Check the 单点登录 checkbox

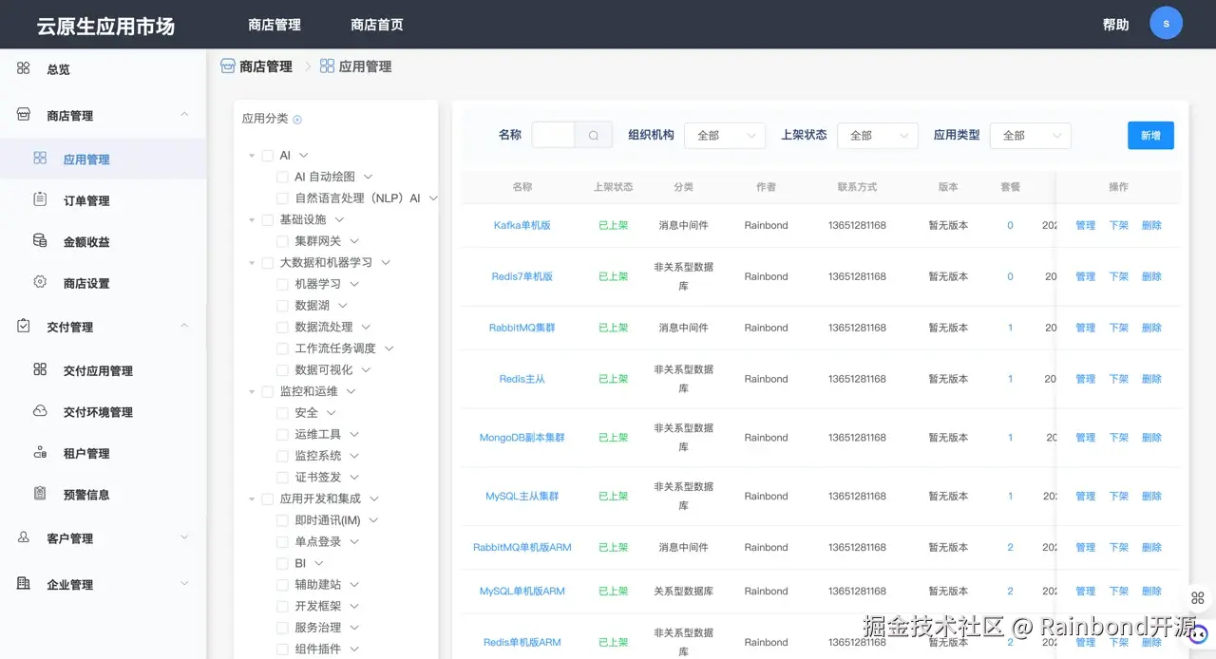tap(282, 542)
